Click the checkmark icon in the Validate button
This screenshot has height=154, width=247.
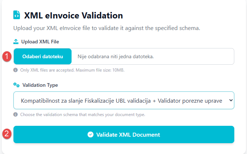point(90,134)
